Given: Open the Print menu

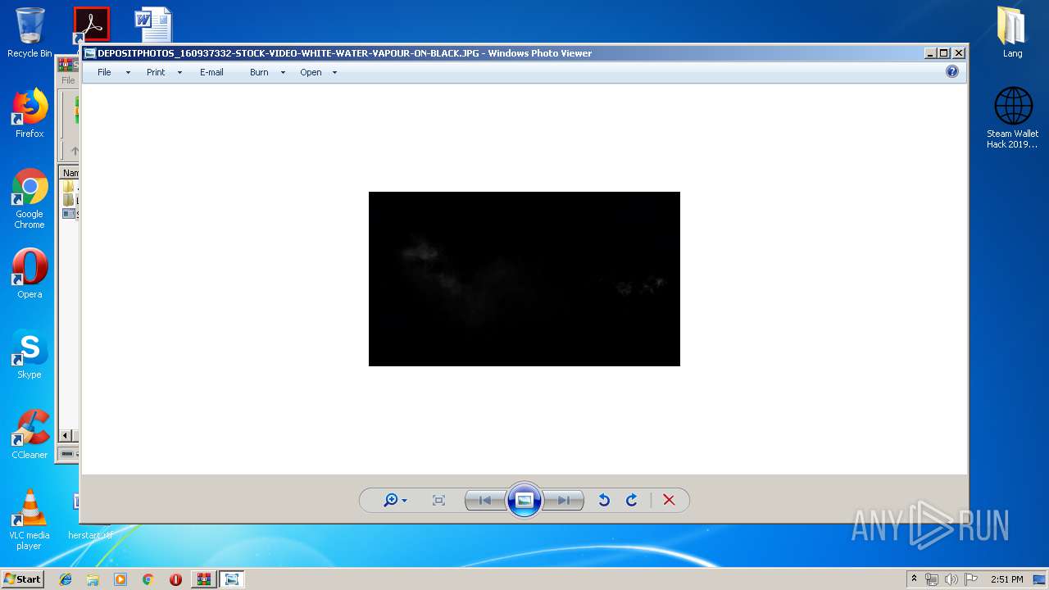Looking at the screenshot, I should 156,72.
